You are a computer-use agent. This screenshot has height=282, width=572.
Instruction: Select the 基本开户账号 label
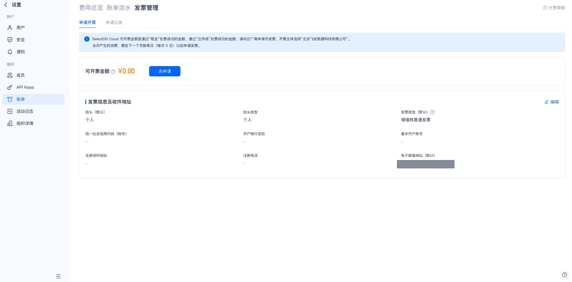[412, 134]
